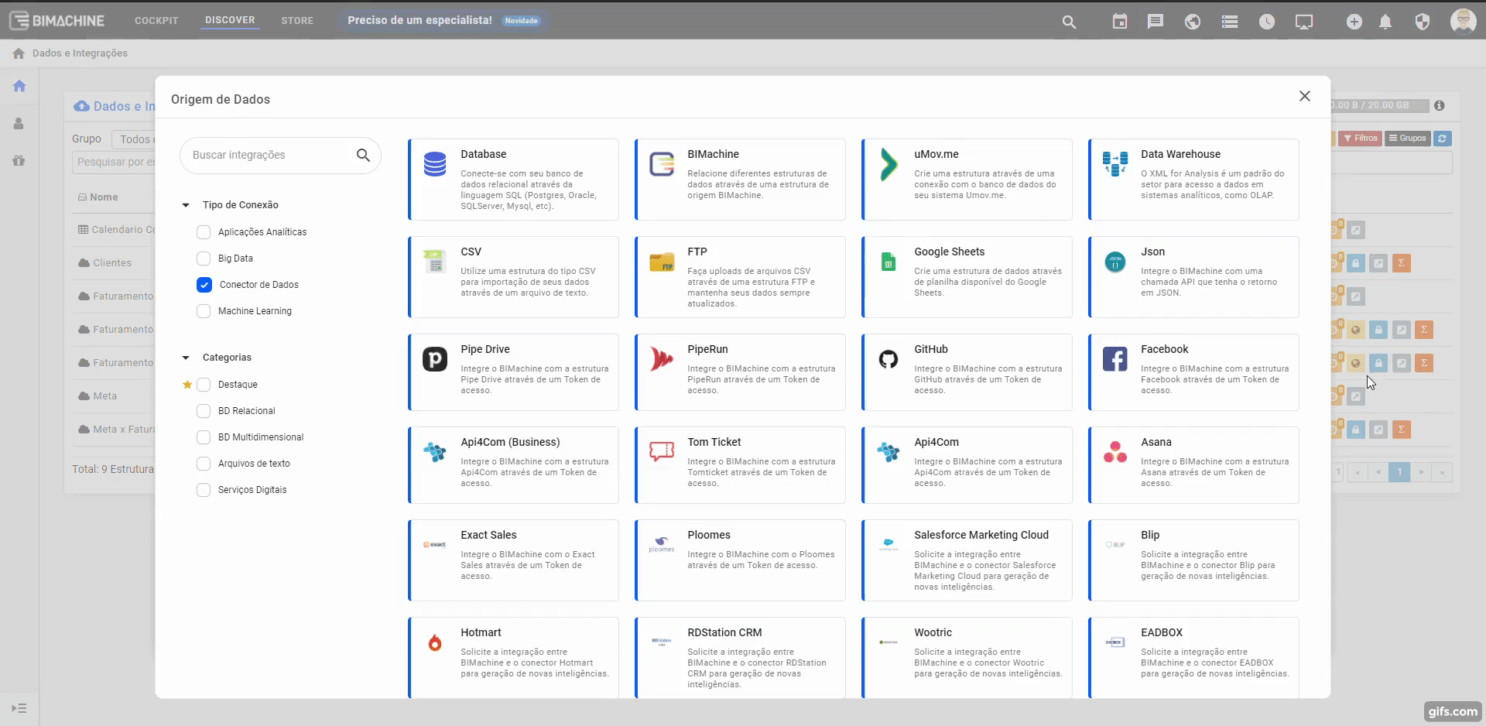Screen dimensions: 1486x726
Task: Select the Json connector card
Action: [x=1193, y=277]
